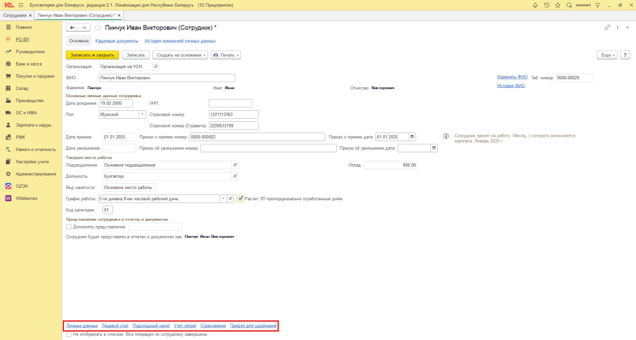Click the Оклад input field

391,165
